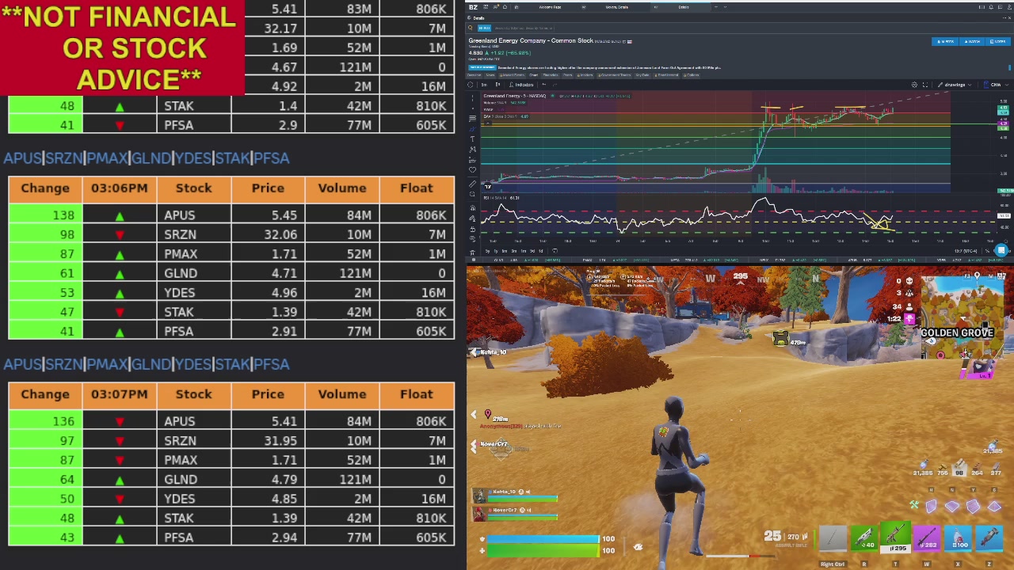
Task: Click the trash icon in chart sidebar
Action: click(x=472, y=253)
